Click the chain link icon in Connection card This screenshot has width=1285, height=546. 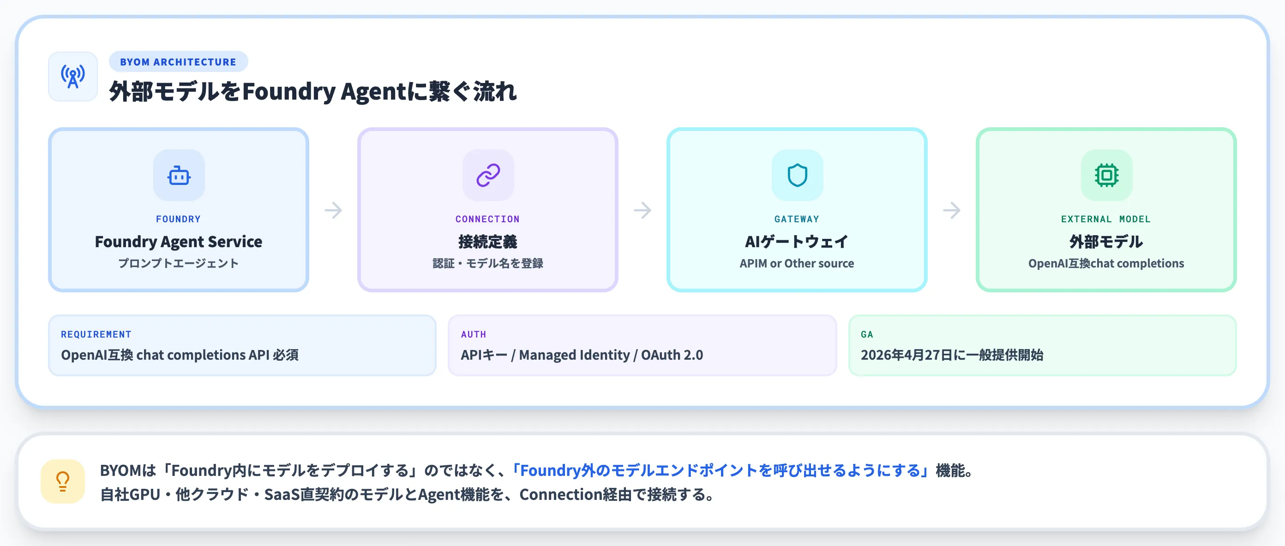pyautogui.click(x=488, y=175)
